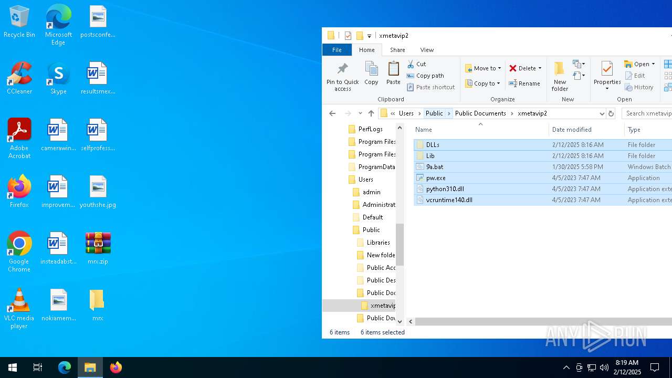The image size is (672, 378).
Task: Open the File menu tab
Action: tap(337, 50)
